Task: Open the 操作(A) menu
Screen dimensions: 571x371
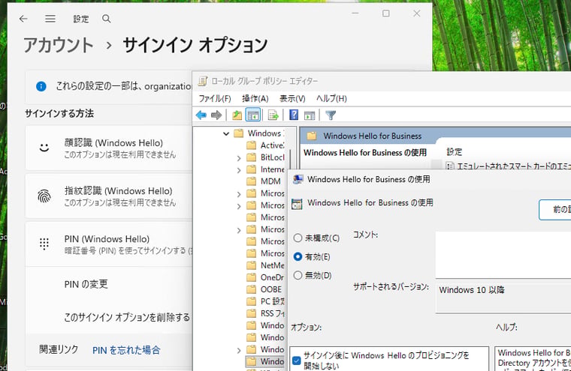Action: (x=255, y=98)
